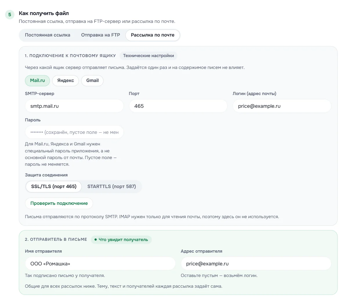The image size is (343, 299).
Task: Click the hint «Оставьте пустым — возьмём логин.»
Action: pyautogui.click(x=219, y=276)
